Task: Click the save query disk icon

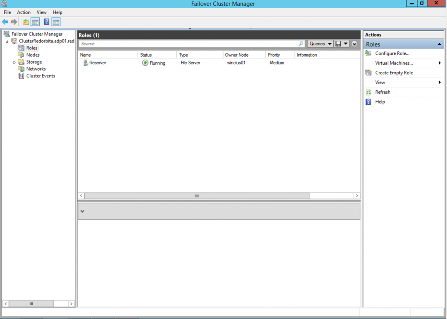Action: click(x=338, y=44)
